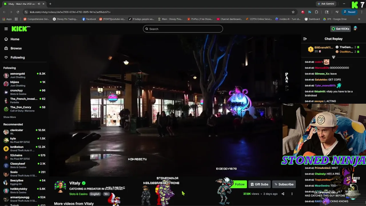Open hstikkytokky recommended channel
366x206 pixels.
pyautogui.click(x=24, y=191)
